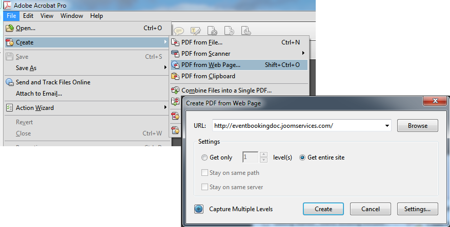Expand the PDF from Scanner submenu
Screen dimensions: 450x227
(x=303, y=54)
